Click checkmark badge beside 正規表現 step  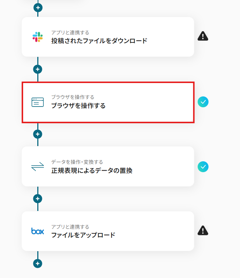pyautogui.click(x=203, y=167)
